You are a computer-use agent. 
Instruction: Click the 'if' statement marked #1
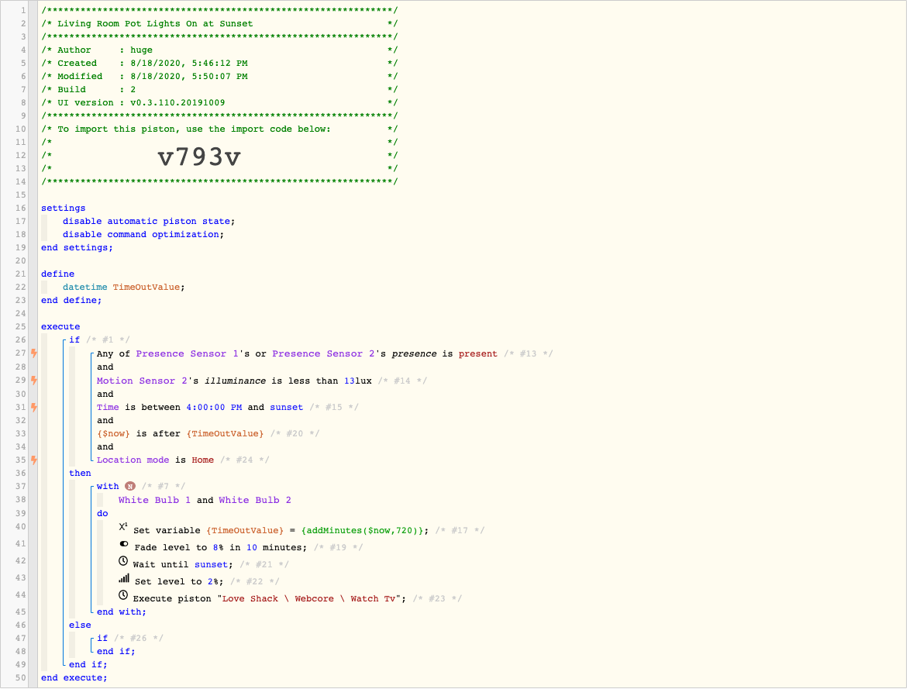(74, 339)
